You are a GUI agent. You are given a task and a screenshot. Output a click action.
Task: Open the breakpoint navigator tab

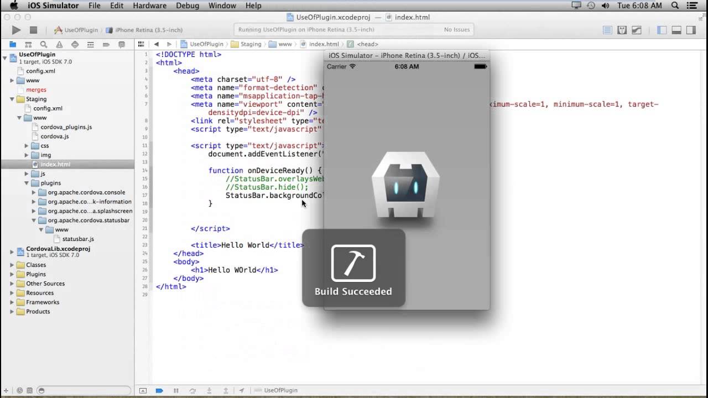pyautogui.click(x=106, y=44)
